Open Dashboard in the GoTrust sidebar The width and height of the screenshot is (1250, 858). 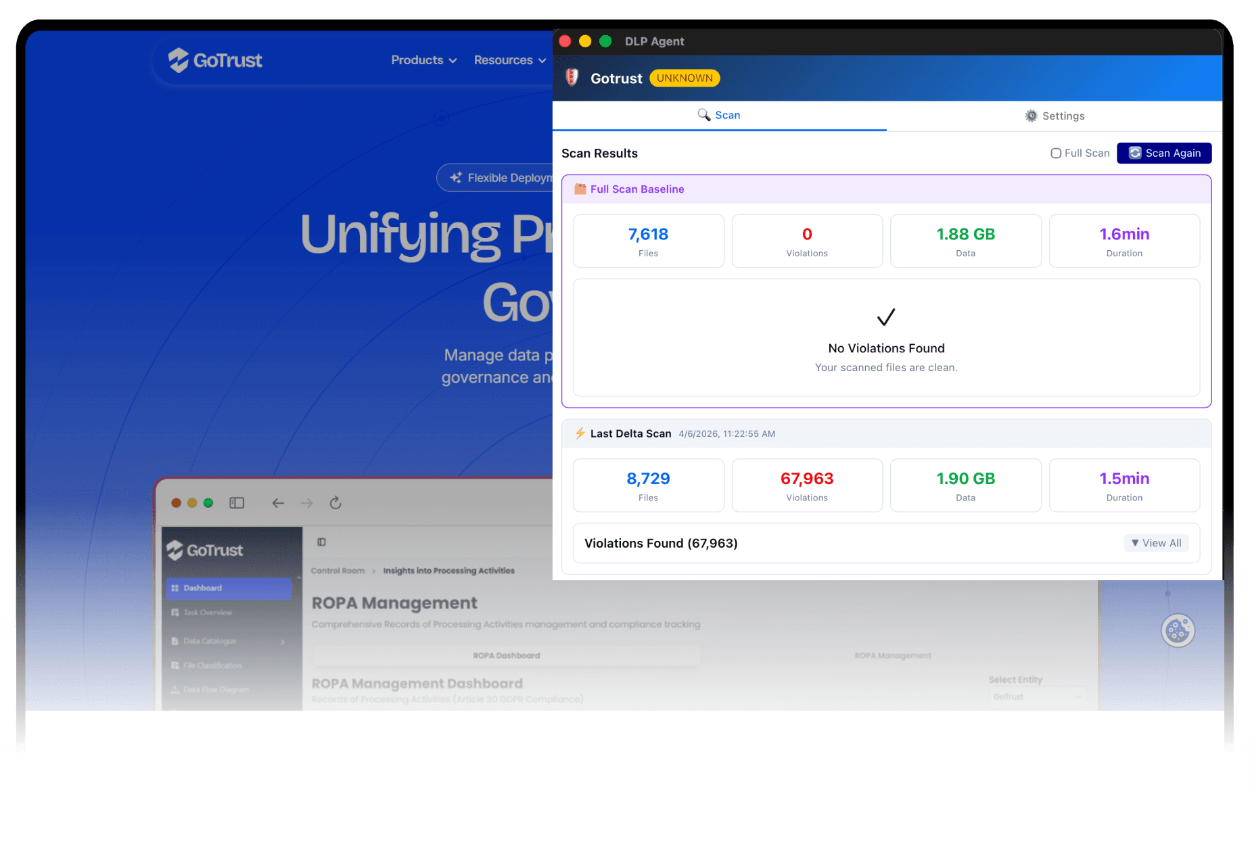[x=229, y=588]
